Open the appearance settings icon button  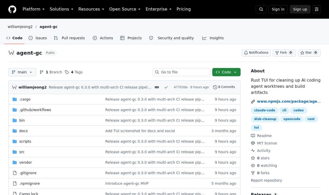pyautogui.click(x=317, y=9)
